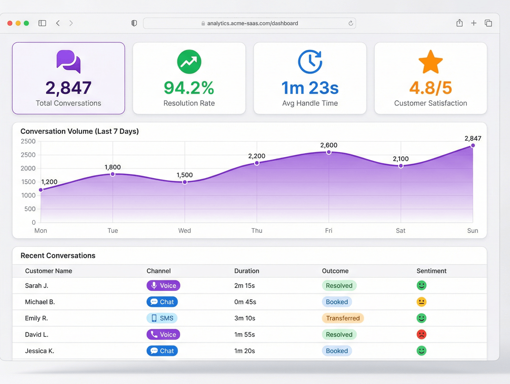Sort by the Duration column header
The image size is (510, 384).
point(247,271)
